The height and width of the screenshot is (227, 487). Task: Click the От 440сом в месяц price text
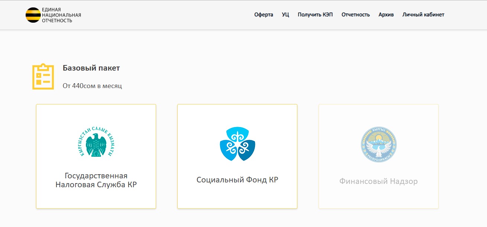(92, 86)
